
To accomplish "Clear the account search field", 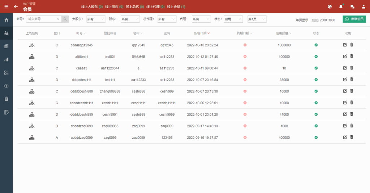I will (58, 19).
